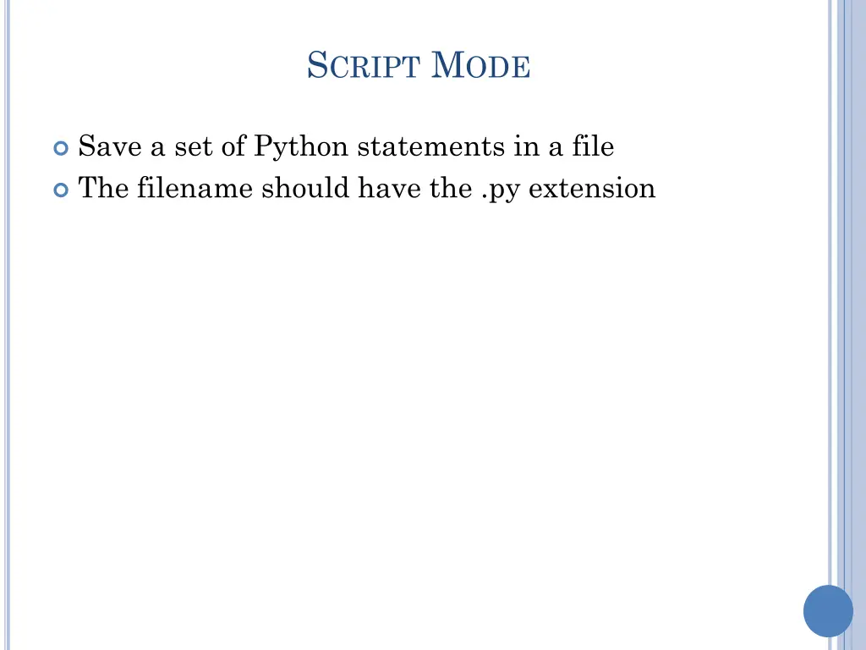
Task: Select the bullet marker before 'Save a set'
Action: 61,148
